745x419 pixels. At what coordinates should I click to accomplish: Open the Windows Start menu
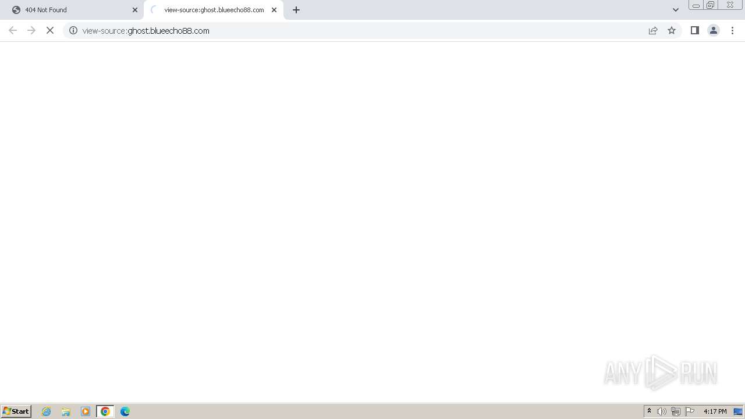16,411
